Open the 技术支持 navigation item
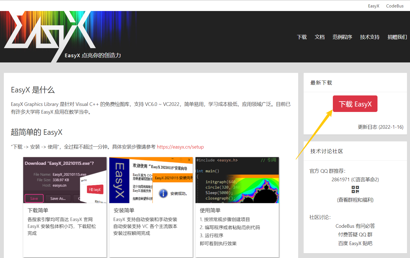 (x=369, y=37)
